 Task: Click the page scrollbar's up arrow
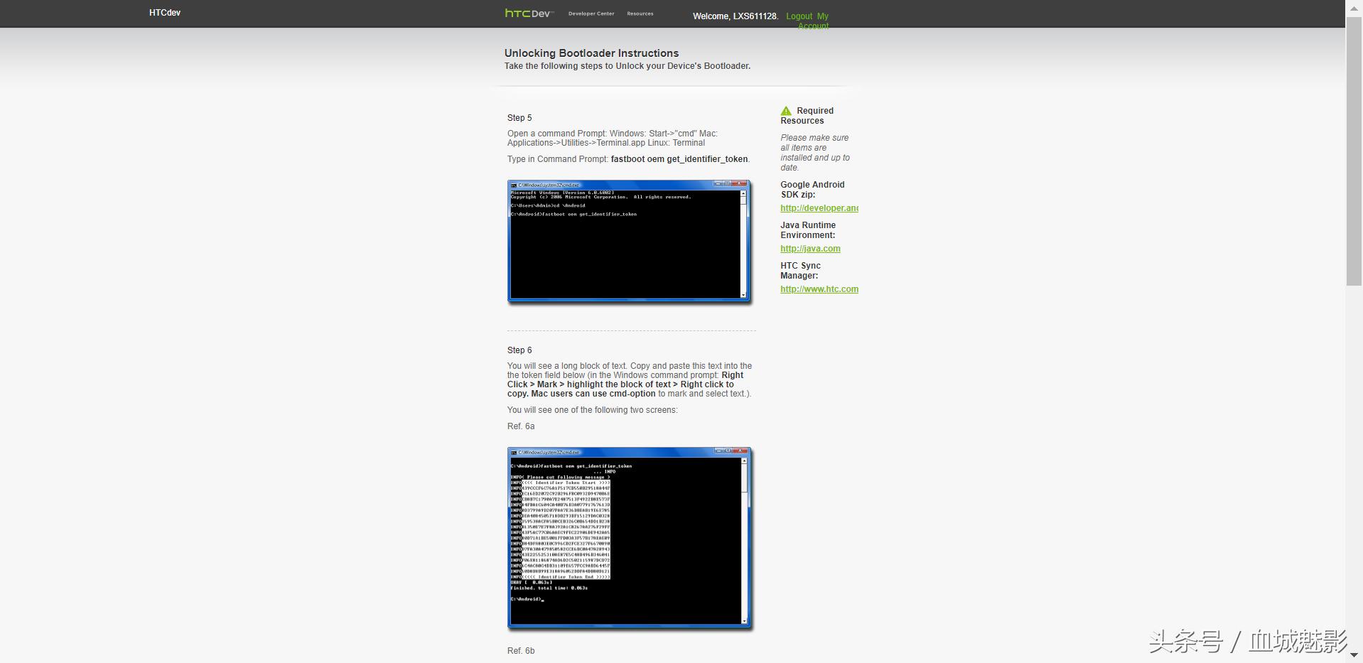click(x=1354, y=6)
